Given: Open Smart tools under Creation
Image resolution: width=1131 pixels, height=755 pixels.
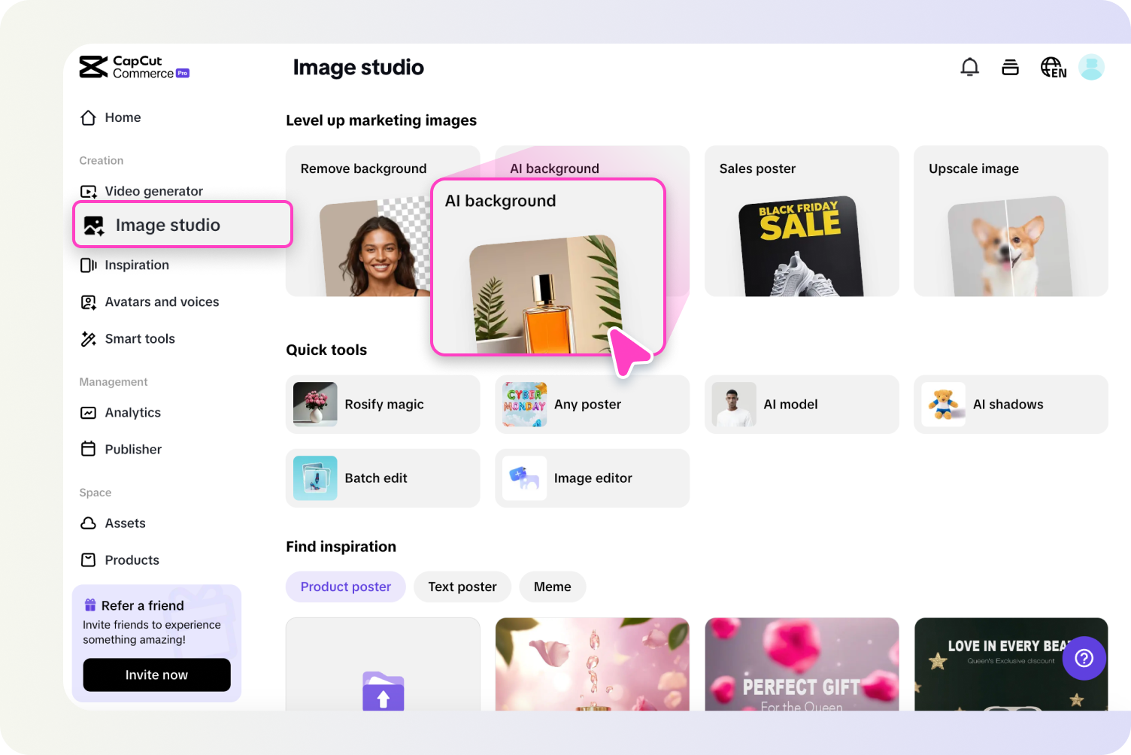Looking at the screenshot, I should 140,338.
